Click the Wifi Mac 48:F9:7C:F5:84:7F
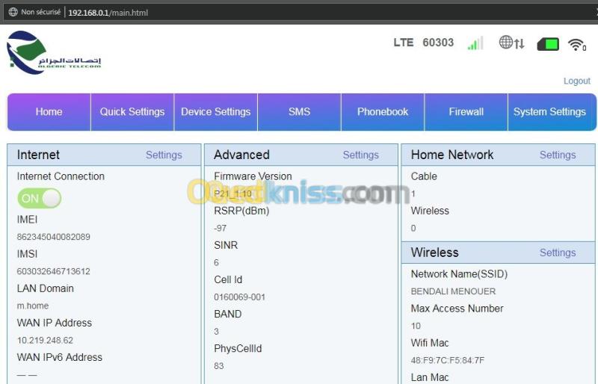Viewport: 598px width, 384px height. [x=448, y=360]
